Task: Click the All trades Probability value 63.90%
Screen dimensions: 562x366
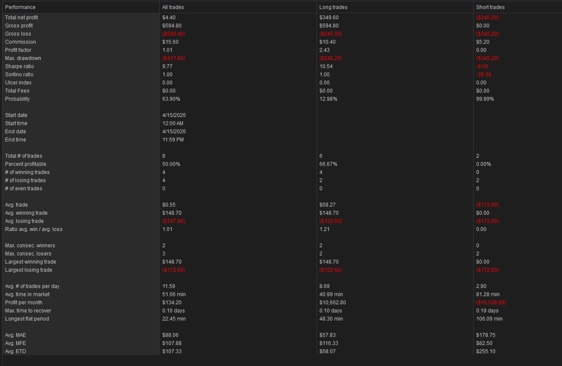Action: [171, 99]
